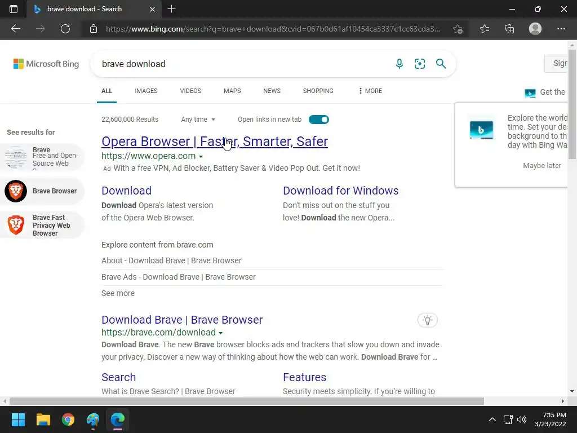The width and height of the screenshot is (577, 433).
Task: Start a visual image search
Action: point(419,64)
